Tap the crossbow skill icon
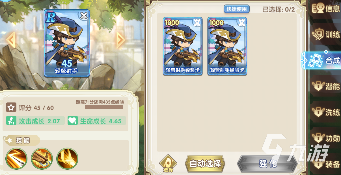 pos(42,159)
